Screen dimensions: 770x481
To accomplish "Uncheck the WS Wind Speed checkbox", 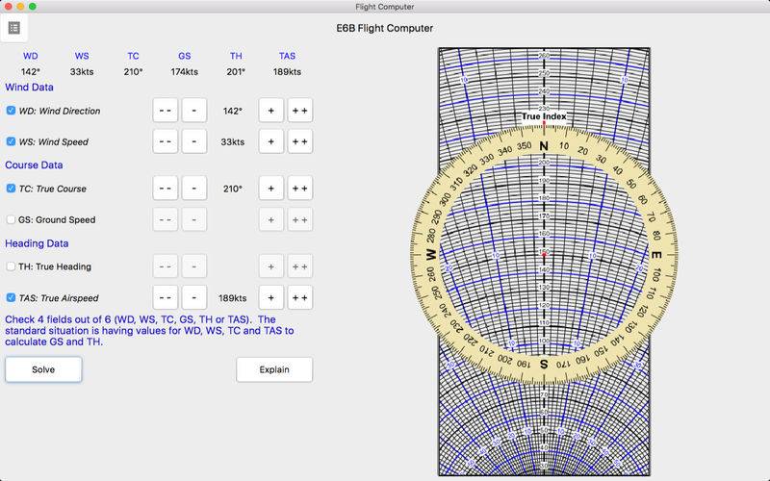I will coord(11,141).
